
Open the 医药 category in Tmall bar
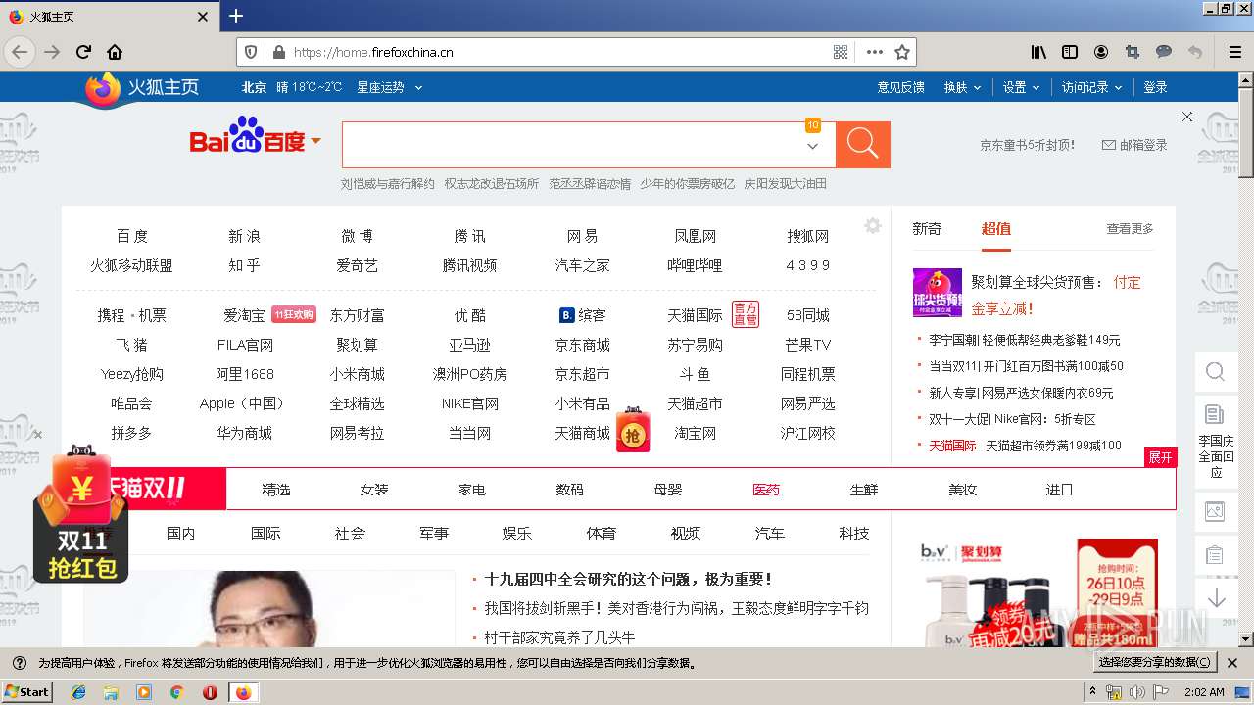click(x=766, y=490)
